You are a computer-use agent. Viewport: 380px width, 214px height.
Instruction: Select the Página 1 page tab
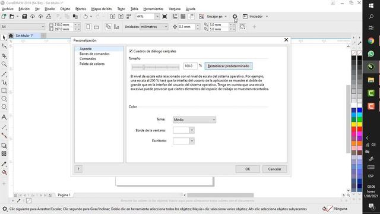click(64, 195)
